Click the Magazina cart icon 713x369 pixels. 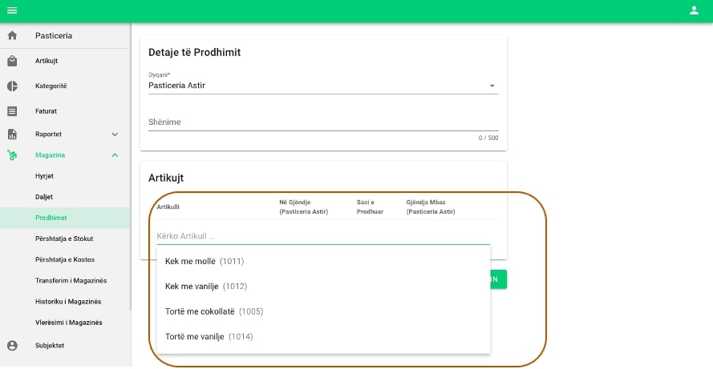click(12, 155)
